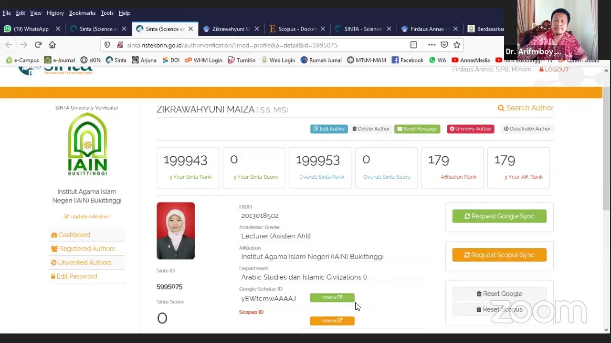This screenshot has height=343, width=611.
Task: Click the Sinta ID value 5995075
Action: [169, 287]
